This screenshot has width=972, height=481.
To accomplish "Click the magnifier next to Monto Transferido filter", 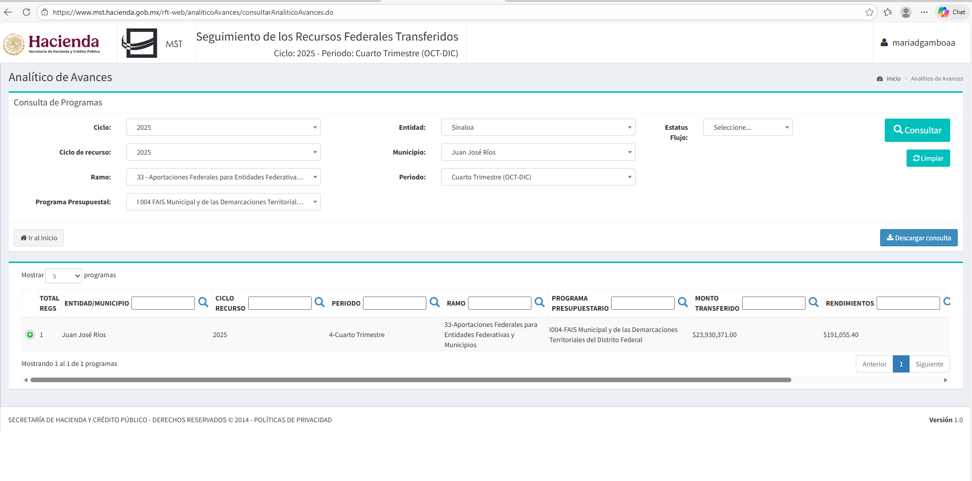I will coord(813,303).
